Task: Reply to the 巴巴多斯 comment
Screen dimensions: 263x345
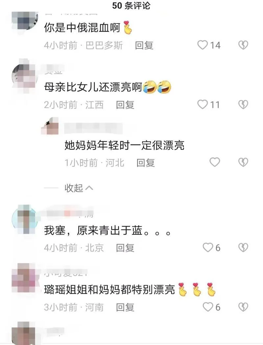Action: coord(144,45)
